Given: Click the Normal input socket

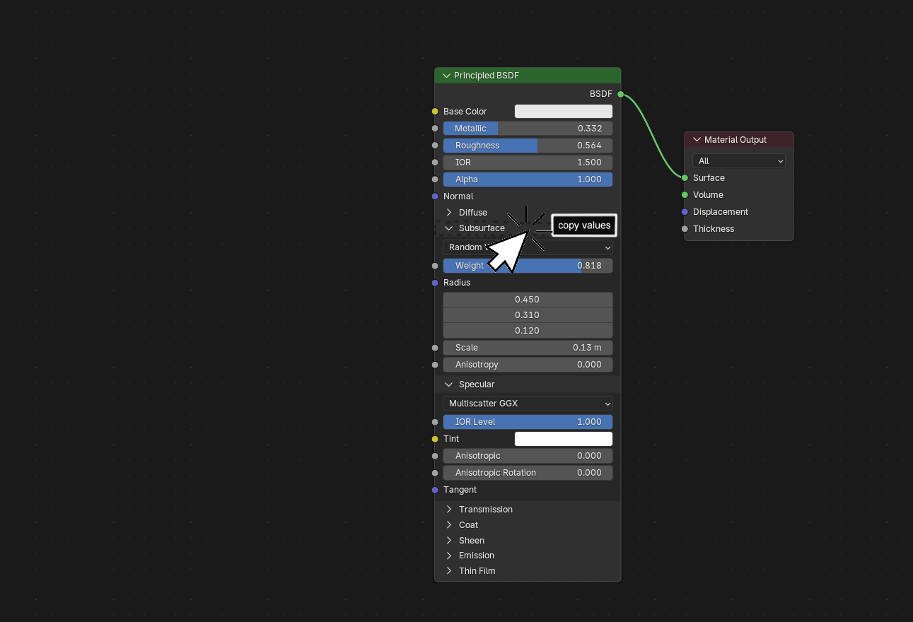Looking at the screenshot, I should [435, 196].
